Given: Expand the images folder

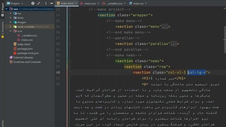Looking at the screenshot, I should coord(10,22).
